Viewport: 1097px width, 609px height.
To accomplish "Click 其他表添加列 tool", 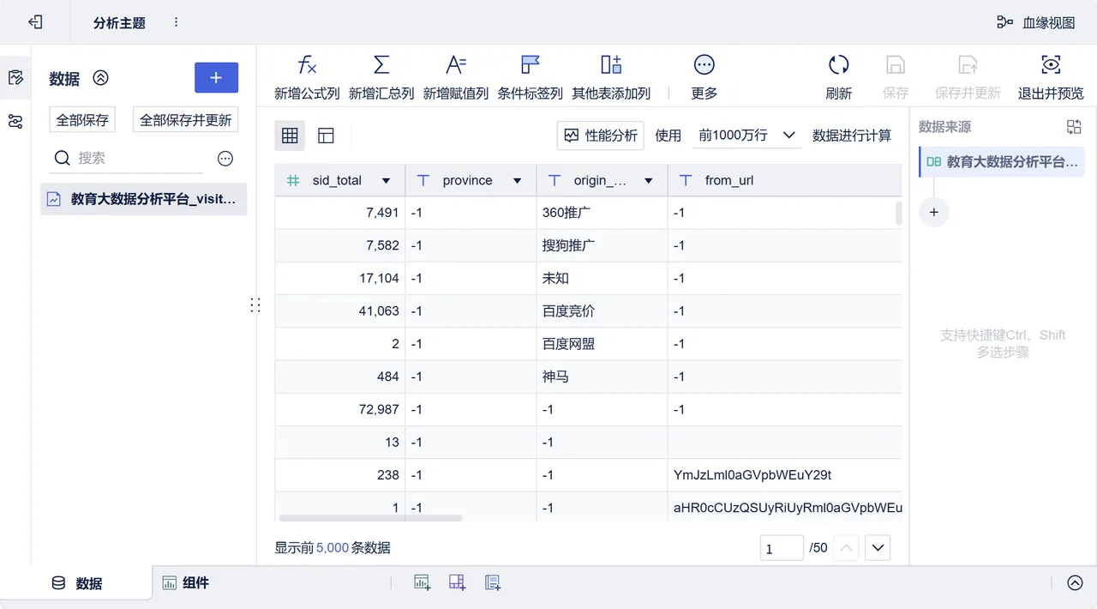I will pos(611,77).
